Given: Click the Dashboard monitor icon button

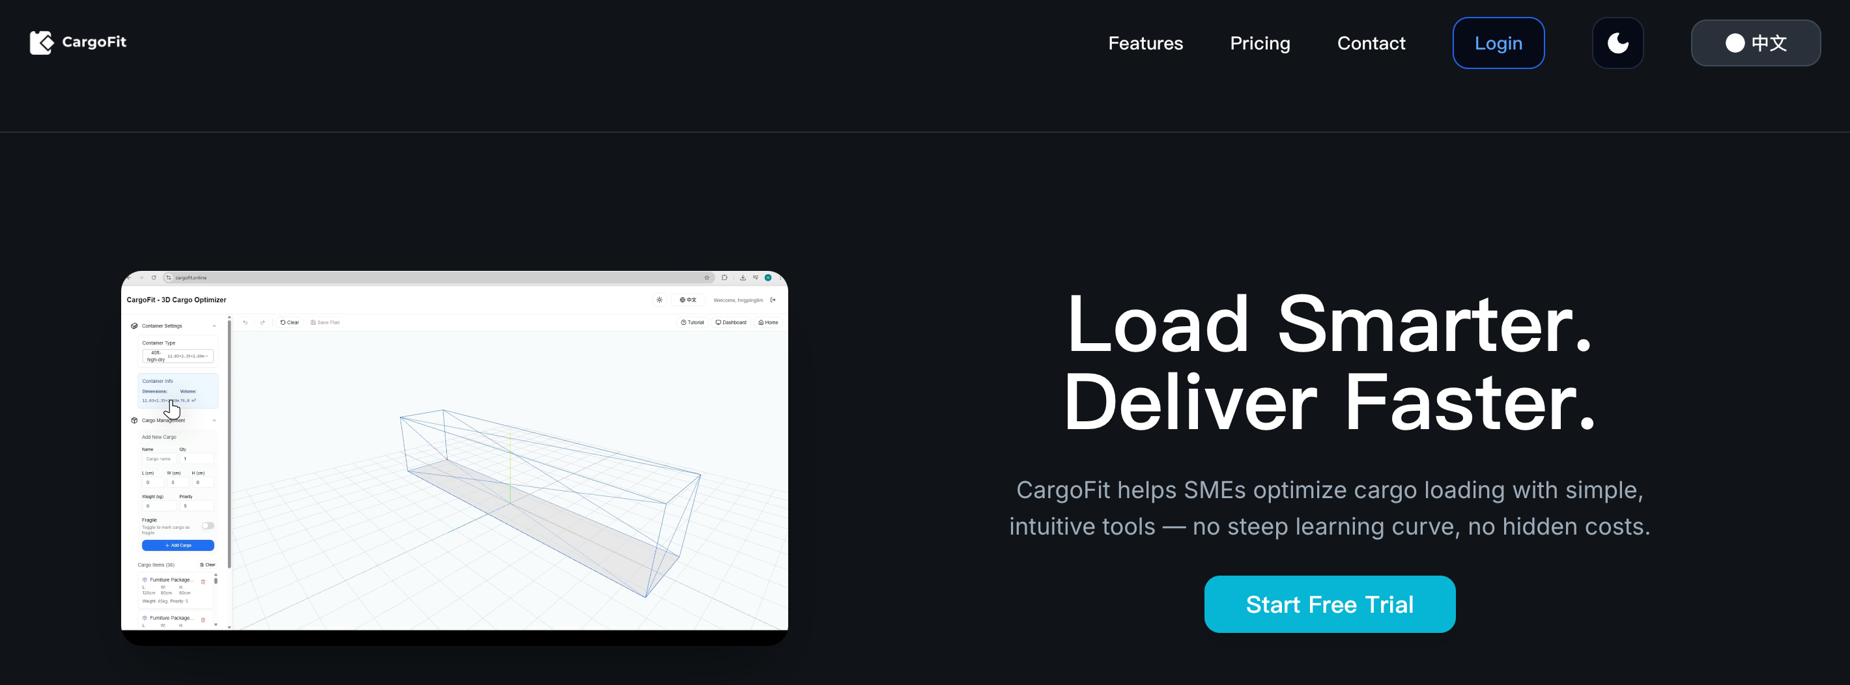Looking at the screenshot, I should (x=730, y=323).
